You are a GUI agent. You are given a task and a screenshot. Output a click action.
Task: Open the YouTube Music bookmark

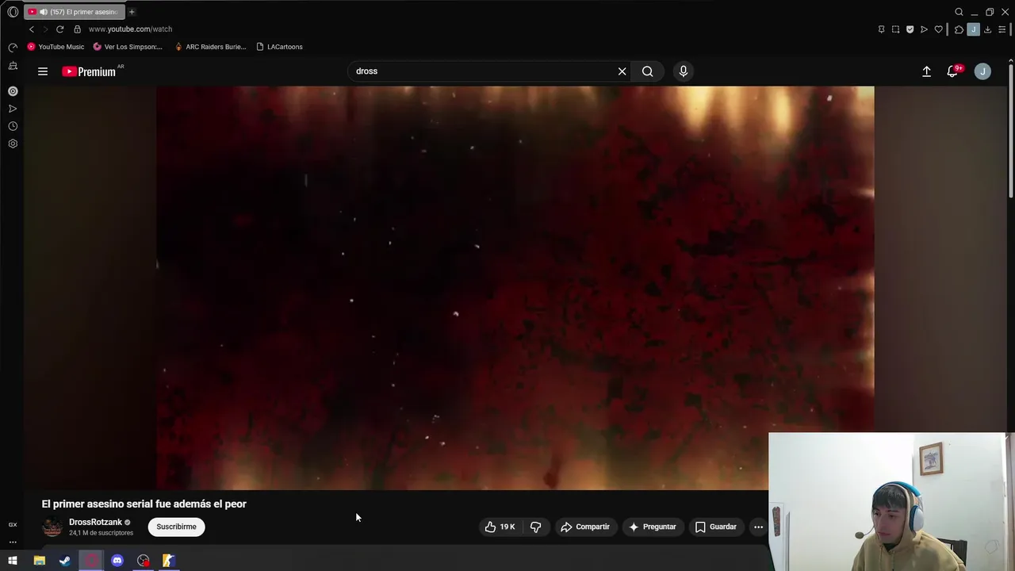pos(56,47)
